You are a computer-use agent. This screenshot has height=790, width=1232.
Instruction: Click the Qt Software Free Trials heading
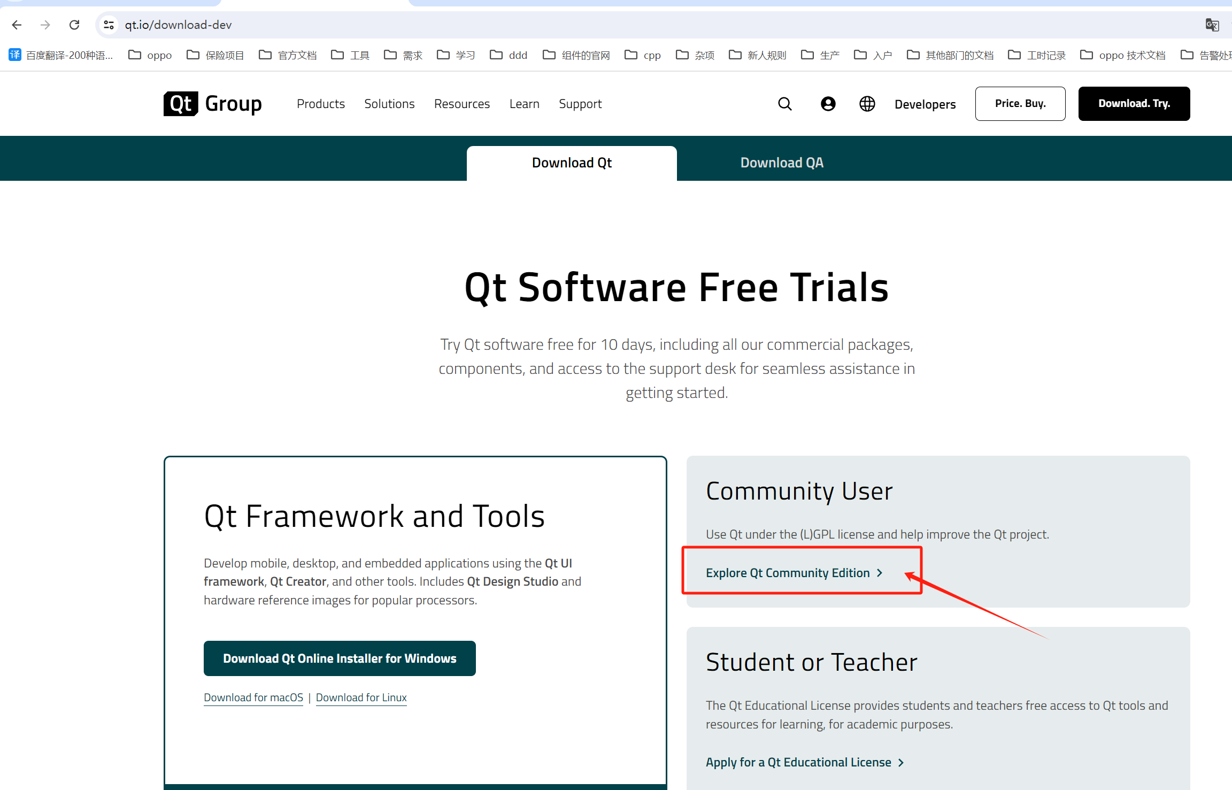[676, 287]
